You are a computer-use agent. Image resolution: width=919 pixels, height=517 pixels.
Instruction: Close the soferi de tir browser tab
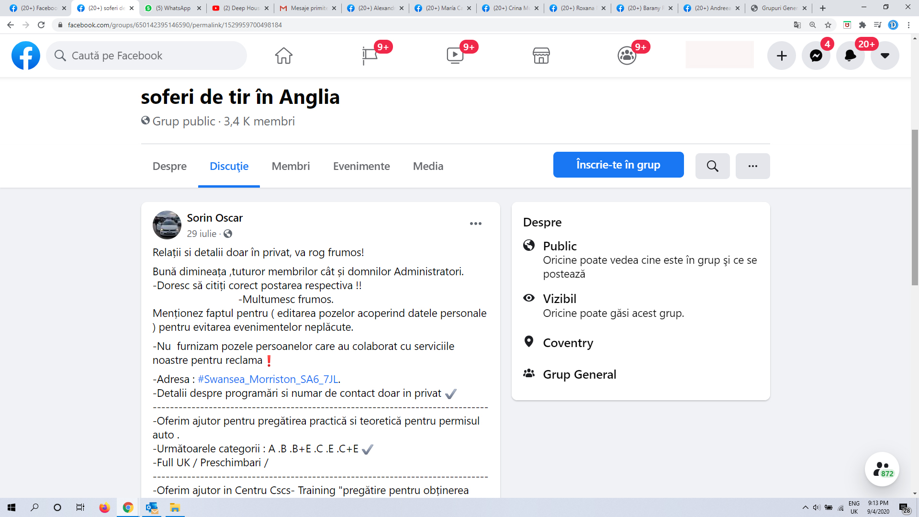132,8
